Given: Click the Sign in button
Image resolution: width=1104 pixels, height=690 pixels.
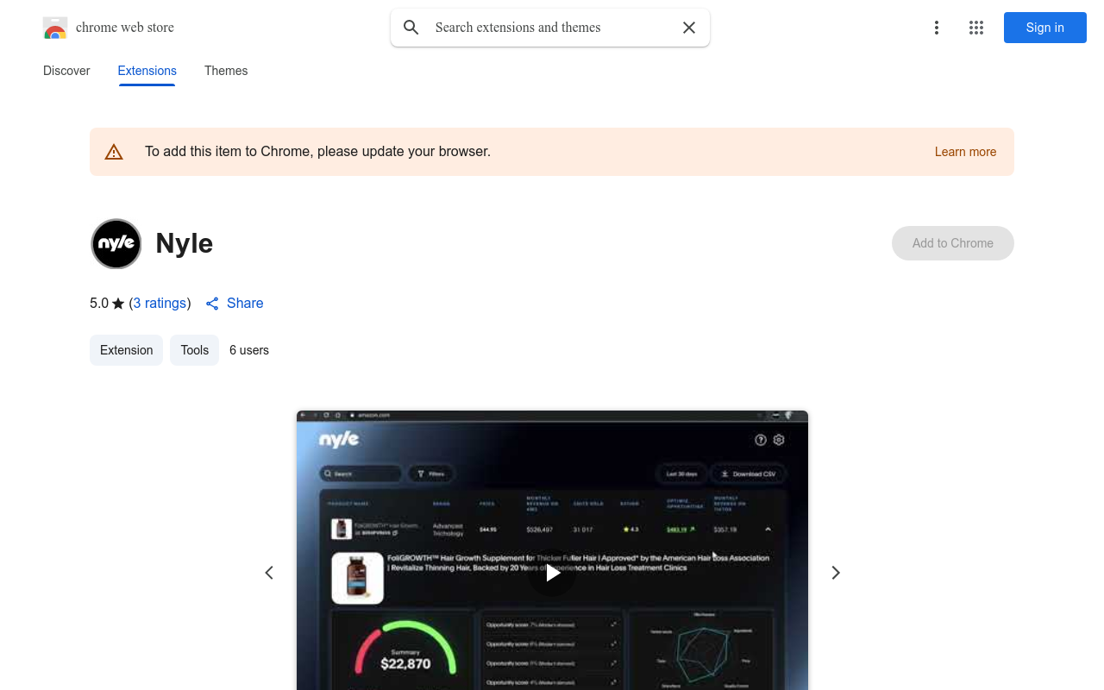Looking at the screenshot, I should [x=1045, y=28].
